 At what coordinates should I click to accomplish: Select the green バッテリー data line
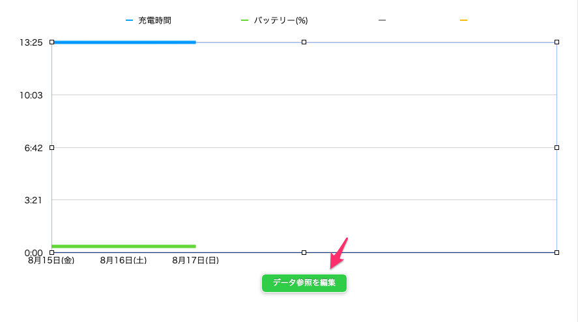click(124, 246)
